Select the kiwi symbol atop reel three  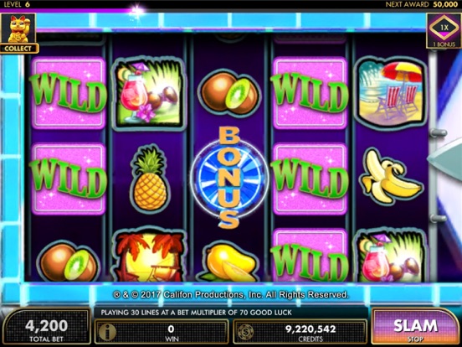coord(229,92)
